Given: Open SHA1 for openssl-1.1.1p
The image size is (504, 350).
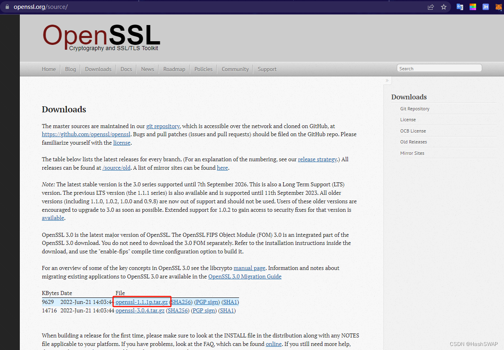Looking at the screenshot, I should 230,302.
